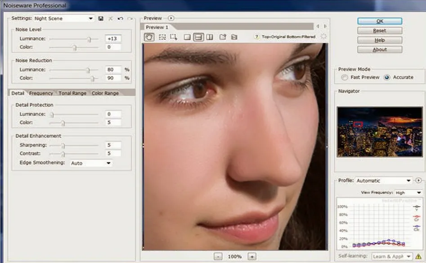Select the marquee selection tool
Viewport: 426px width, 263px height.
coord(162,37)
